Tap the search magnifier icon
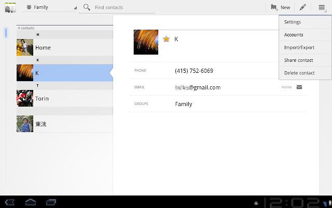 click(87, 7)
